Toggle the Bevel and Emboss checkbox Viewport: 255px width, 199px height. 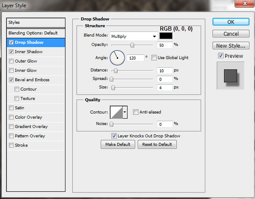[x=11, y=80]
